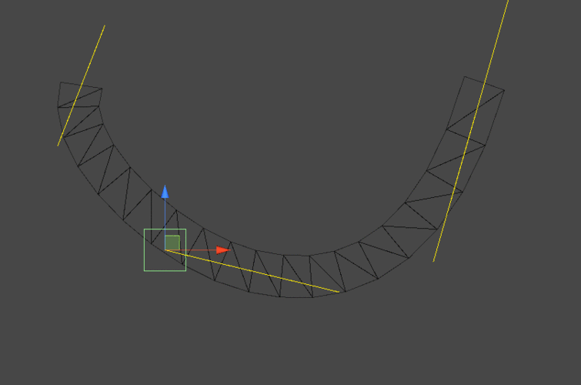The width and height of the screenshot is (581, 385).
Task: Click the red horizontal axis arrow
Action: pyautogui.click(x=223, y=250)
